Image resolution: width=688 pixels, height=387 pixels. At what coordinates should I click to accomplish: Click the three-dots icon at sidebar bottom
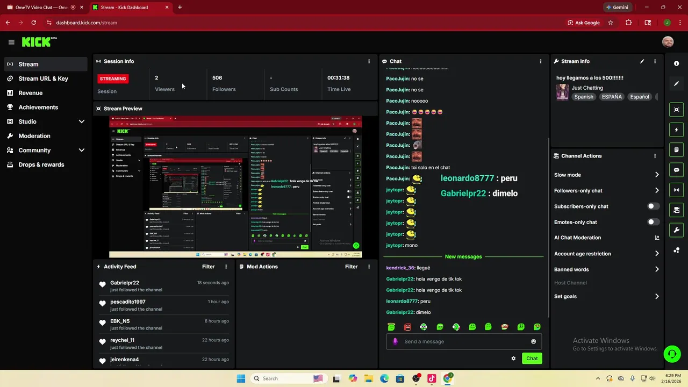[676, 250]
